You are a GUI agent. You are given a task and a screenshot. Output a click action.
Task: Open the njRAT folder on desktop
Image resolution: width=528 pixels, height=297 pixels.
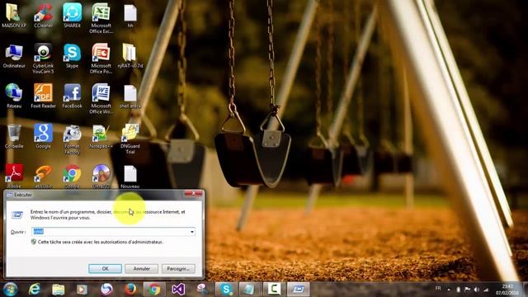pyautogui.click(x=130, y=56)
